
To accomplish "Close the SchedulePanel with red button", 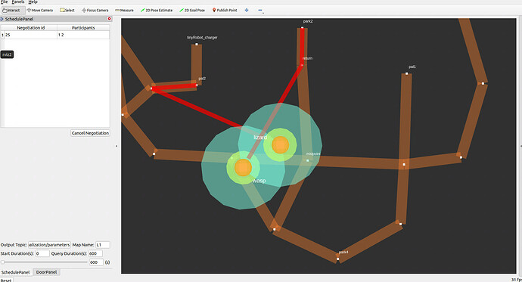I will click(x=109, y=19).
